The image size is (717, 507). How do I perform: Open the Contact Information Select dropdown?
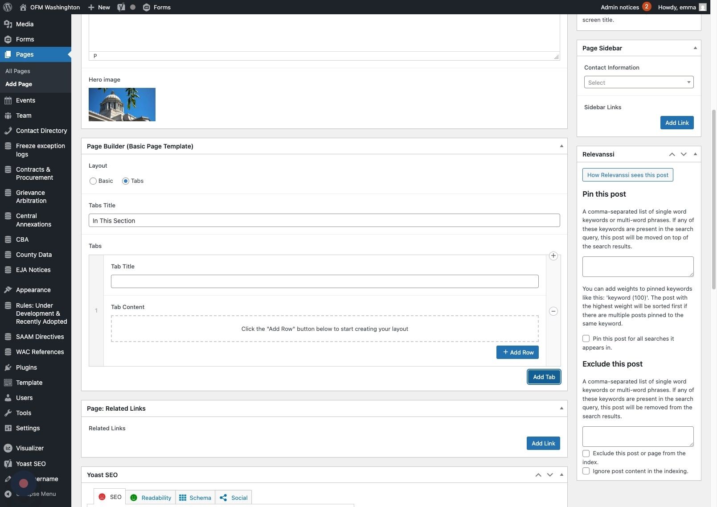639,82
